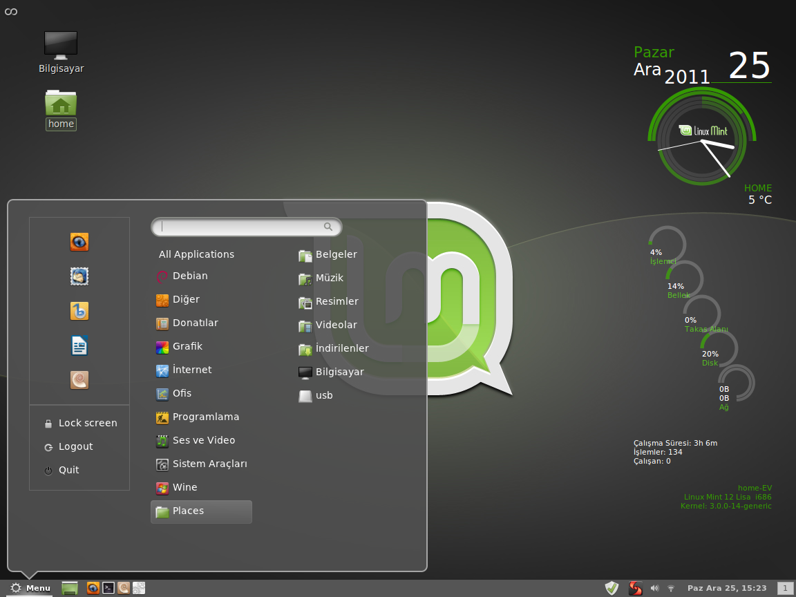Close the menu via the Menu button
Screen dimensions: 796x597
(30, 588)
